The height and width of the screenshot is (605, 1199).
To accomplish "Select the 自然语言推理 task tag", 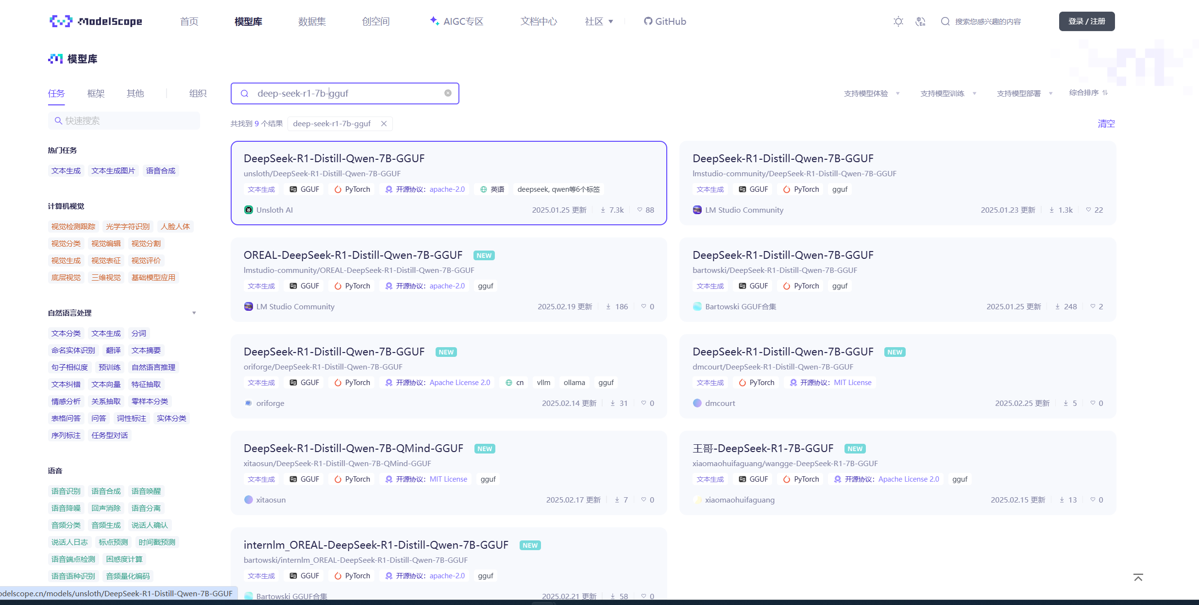I will 153,368.
